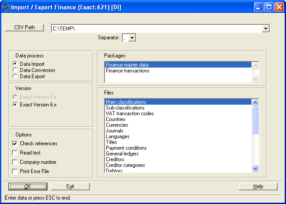
Task: Pick General ledgers from the Files list
Action: click(x=122, y=154)
